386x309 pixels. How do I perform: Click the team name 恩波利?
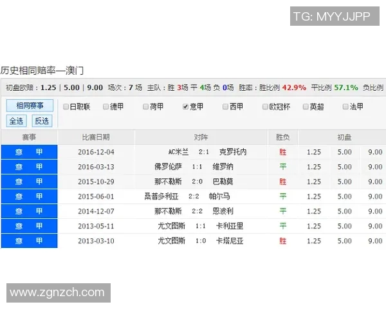[x=223, y=211]
